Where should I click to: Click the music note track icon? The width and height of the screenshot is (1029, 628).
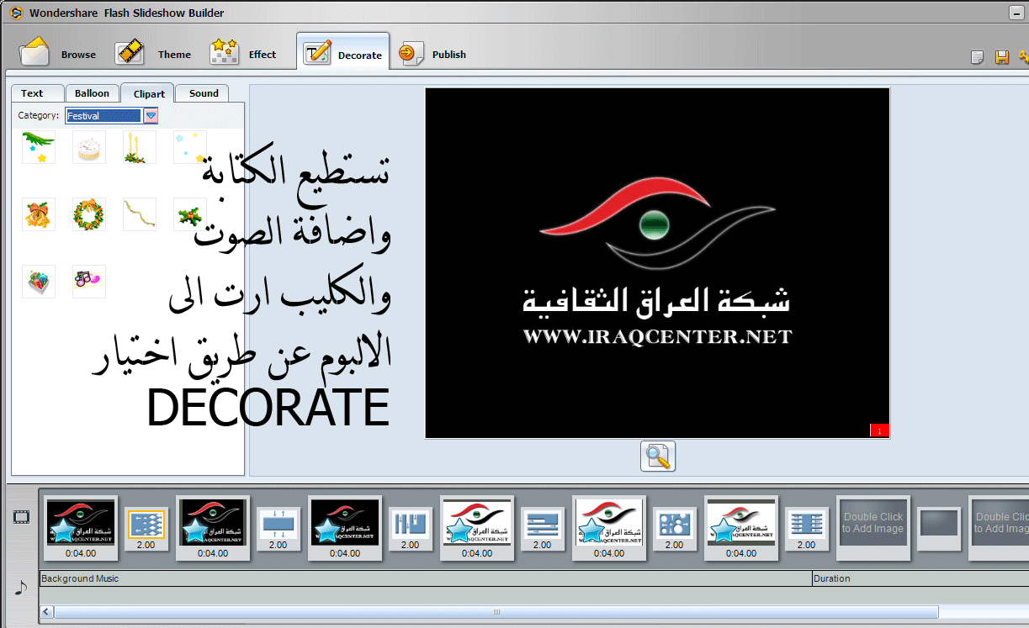21,588
